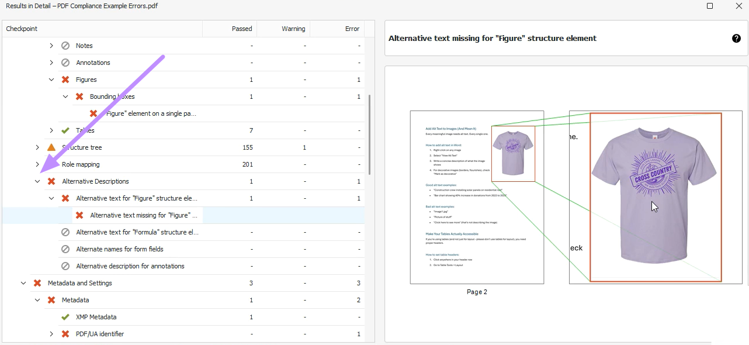Collapse the Alternative Descriptions node
Screen dimensions: 749x345
pos(37,181)
